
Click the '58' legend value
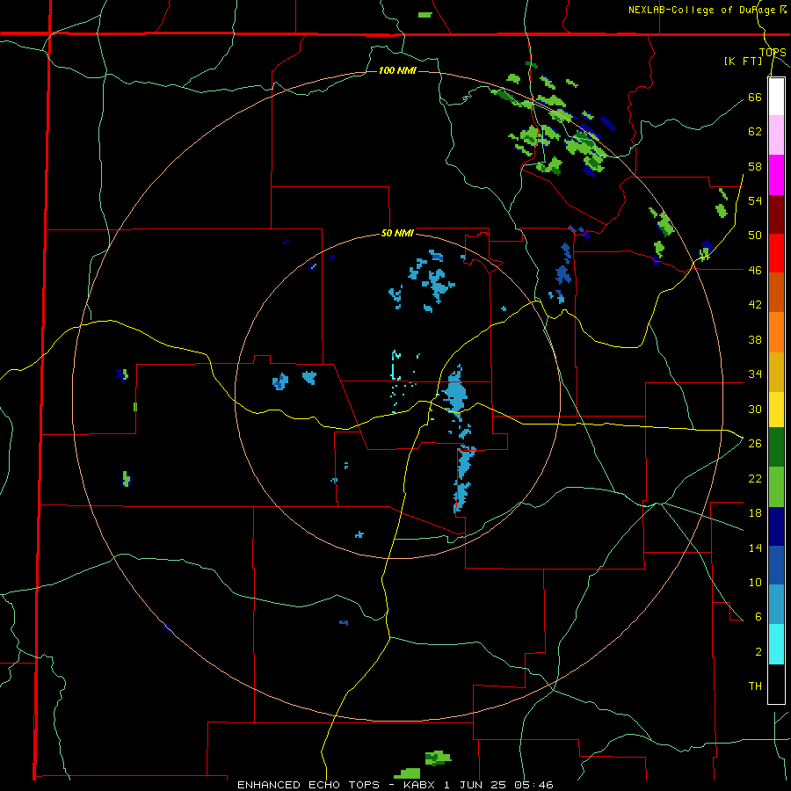[755, 166]
